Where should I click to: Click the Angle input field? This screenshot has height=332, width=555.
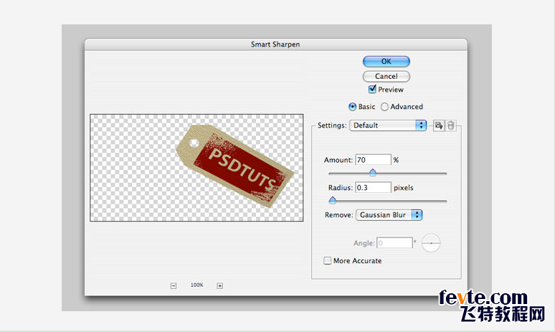394,243
